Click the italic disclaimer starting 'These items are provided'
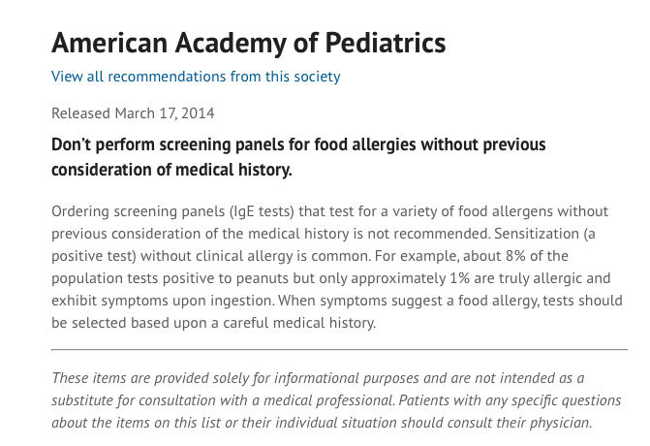The width and height of the screenshot is (650, 446). point(336,400)
